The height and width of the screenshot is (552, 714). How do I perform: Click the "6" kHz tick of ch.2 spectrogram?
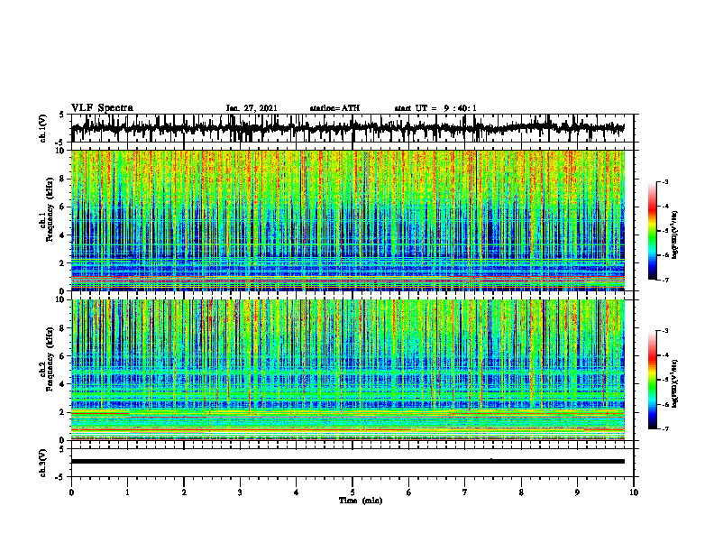(x=62, y=356)
